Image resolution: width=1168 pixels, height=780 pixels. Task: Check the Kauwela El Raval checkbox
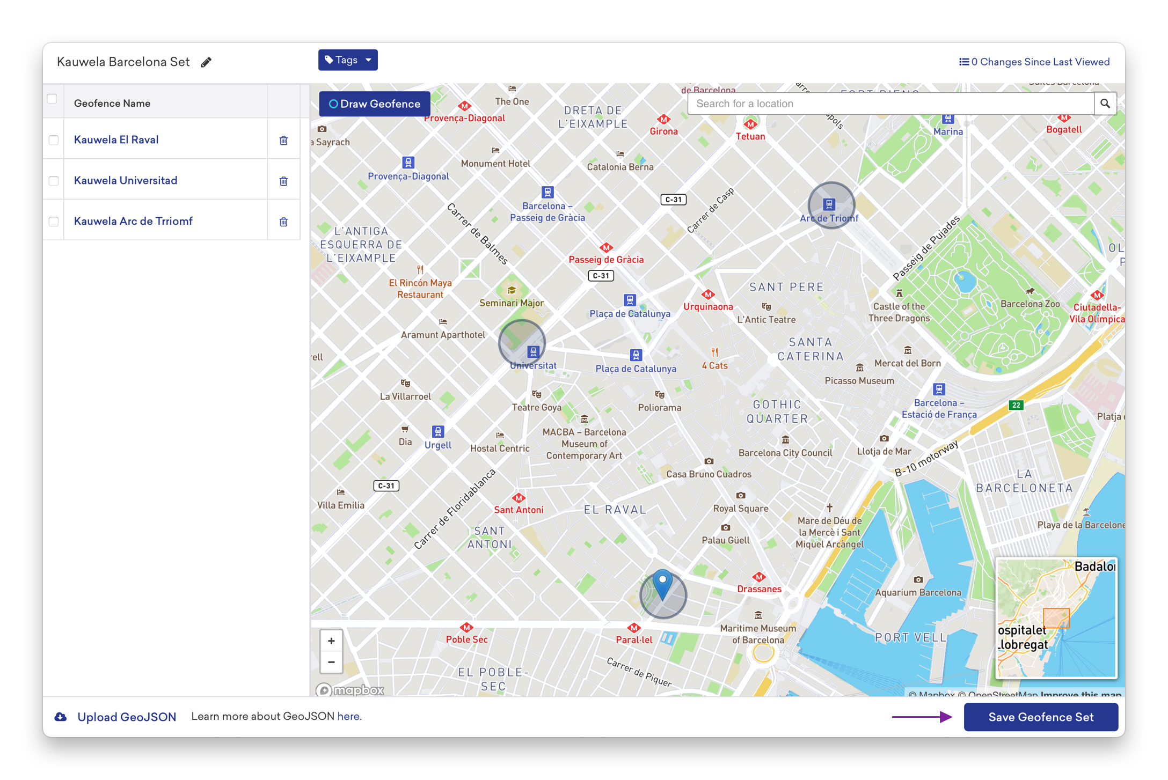click(54, 140)
